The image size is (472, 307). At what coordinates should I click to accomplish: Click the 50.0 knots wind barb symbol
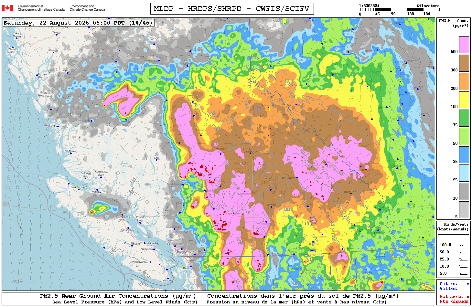pyautogui.click(x=463, y=252)
